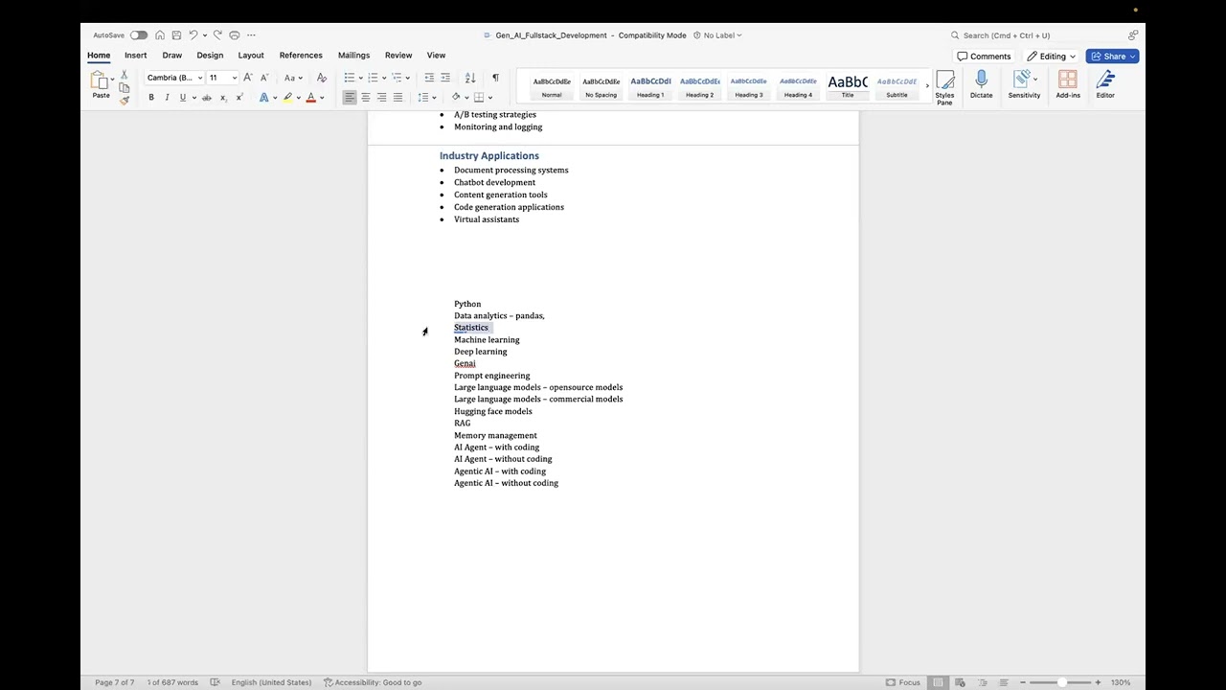
Task: Justify the text
Action: 397,98
